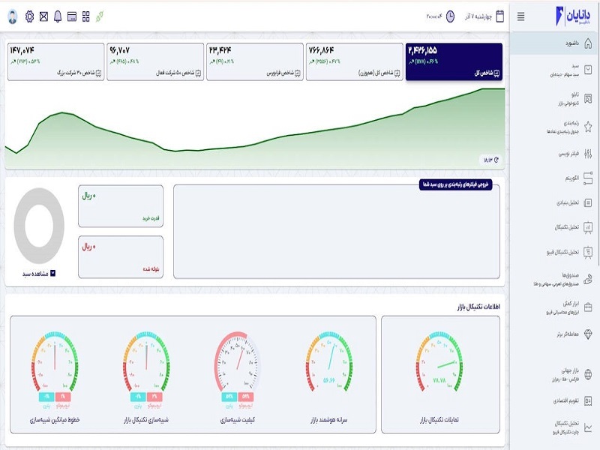Click the مشاهده سبد link

[39, 274]
